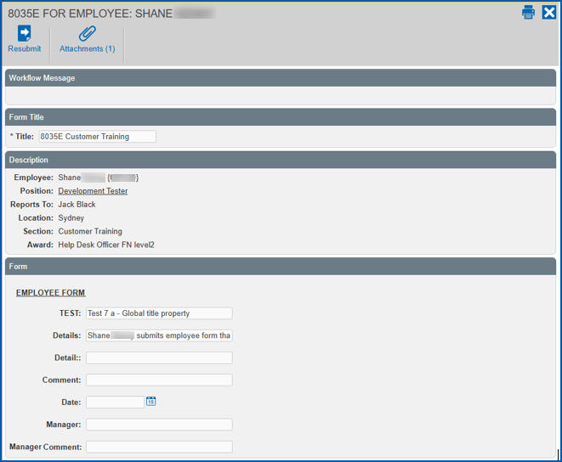
Task: Print the form using printer icon
Action: tap(528, 12)
